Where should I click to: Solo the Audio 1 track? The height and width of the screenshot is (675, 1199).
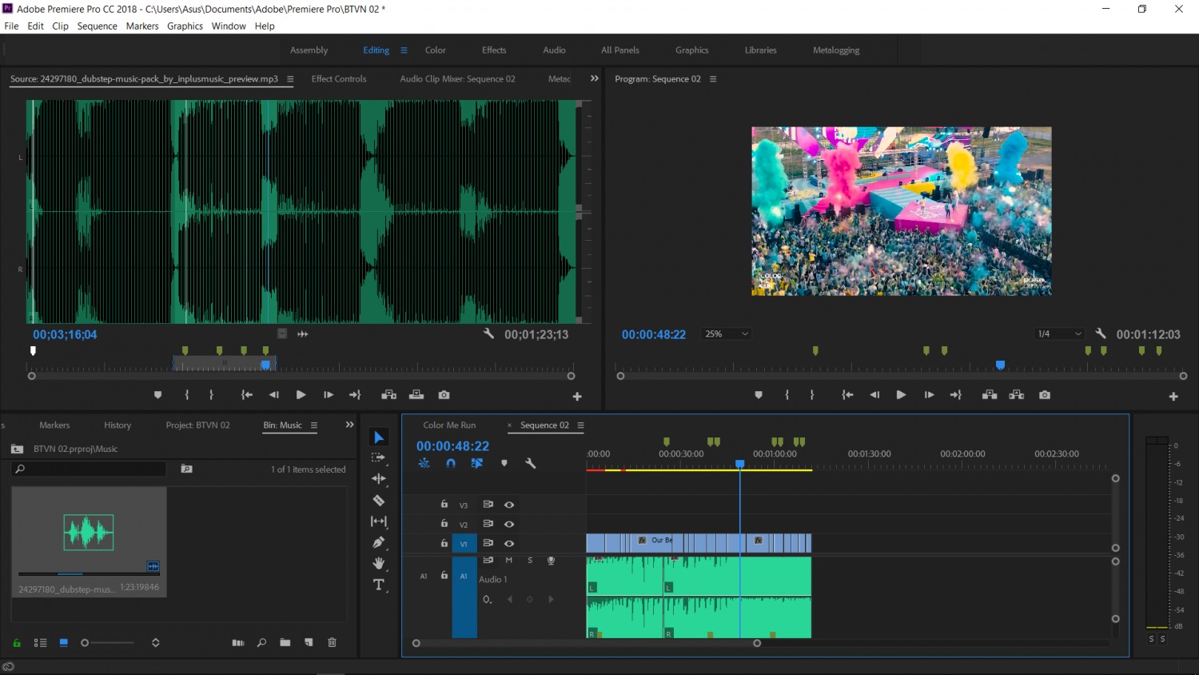pos(530,560)
